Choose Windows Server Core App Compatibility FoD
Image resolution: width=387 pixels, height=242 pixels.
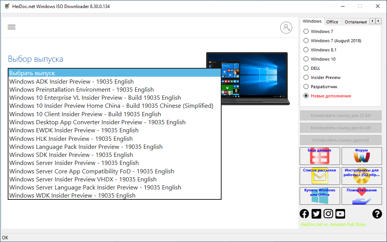coord(115,171)
